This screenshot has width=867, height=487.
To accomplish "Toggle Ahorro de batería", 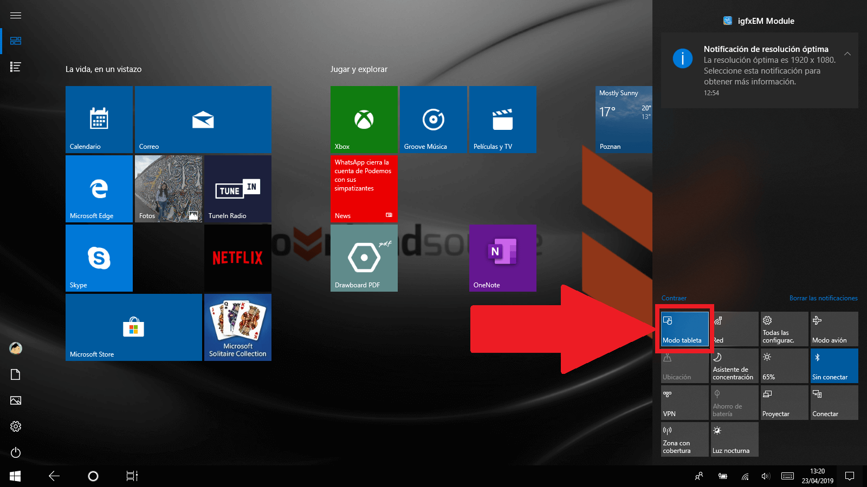I will [x=735, y=403].
